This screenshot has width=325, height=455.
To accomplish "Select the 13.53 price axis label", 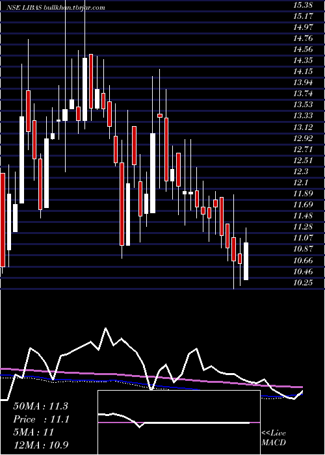I will coord(303,105).
